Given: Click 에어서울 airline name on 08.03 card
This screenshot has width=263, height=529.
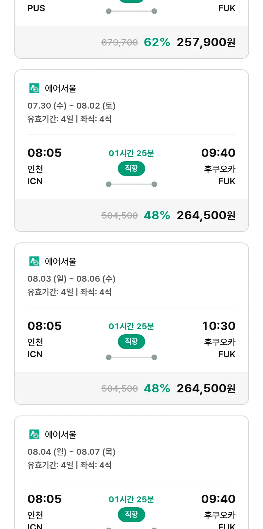Looking at the screenshot, I should tap(60, 262).
